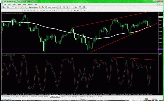Viewport: 164px width, 101px height.
Task: Select the Equidistant Channel tool
Action: 68,10
